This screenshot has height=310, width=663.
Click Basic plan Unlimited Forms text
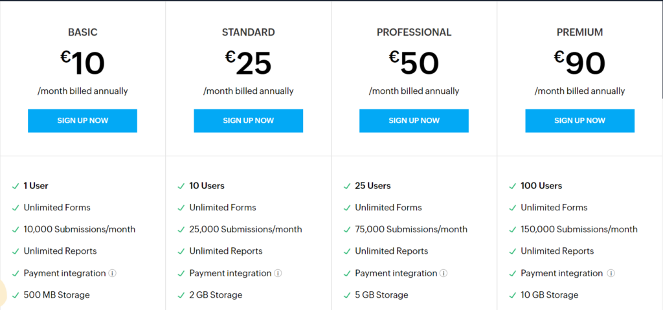[x=57, y=208]
